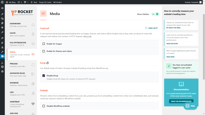Screen dimensions: 205x115
Task: Click READ THE DOCUMENTATION button
Action: (x=181, y=101)
